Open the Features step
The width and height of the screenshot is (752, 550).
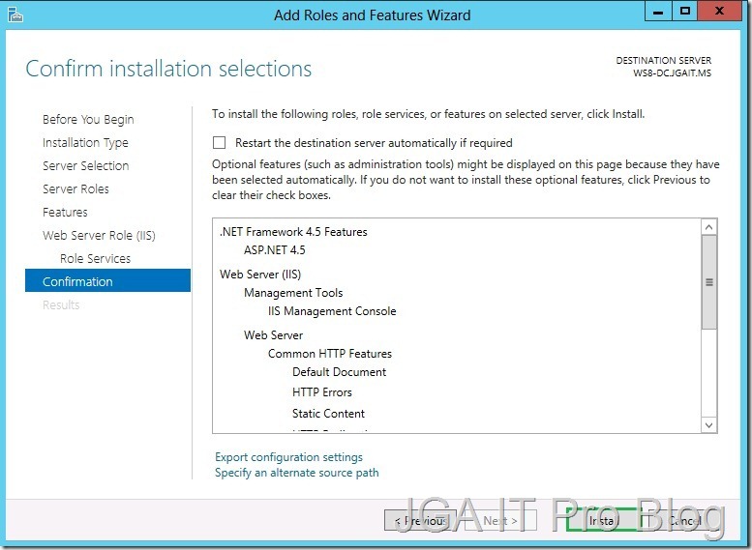(65, 213)
